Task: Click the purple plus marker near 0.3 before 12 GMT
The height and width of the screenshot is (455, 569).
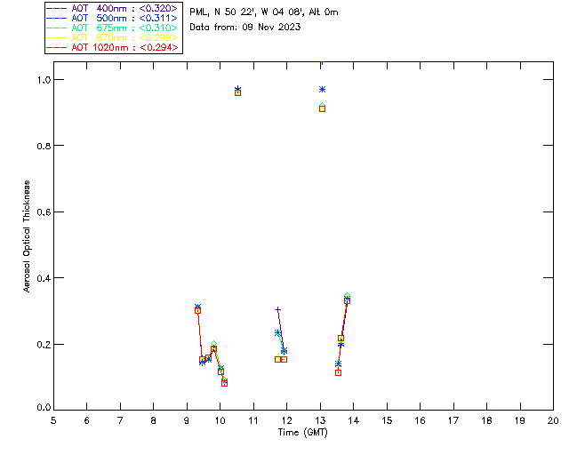Action: tap(277, 309)
